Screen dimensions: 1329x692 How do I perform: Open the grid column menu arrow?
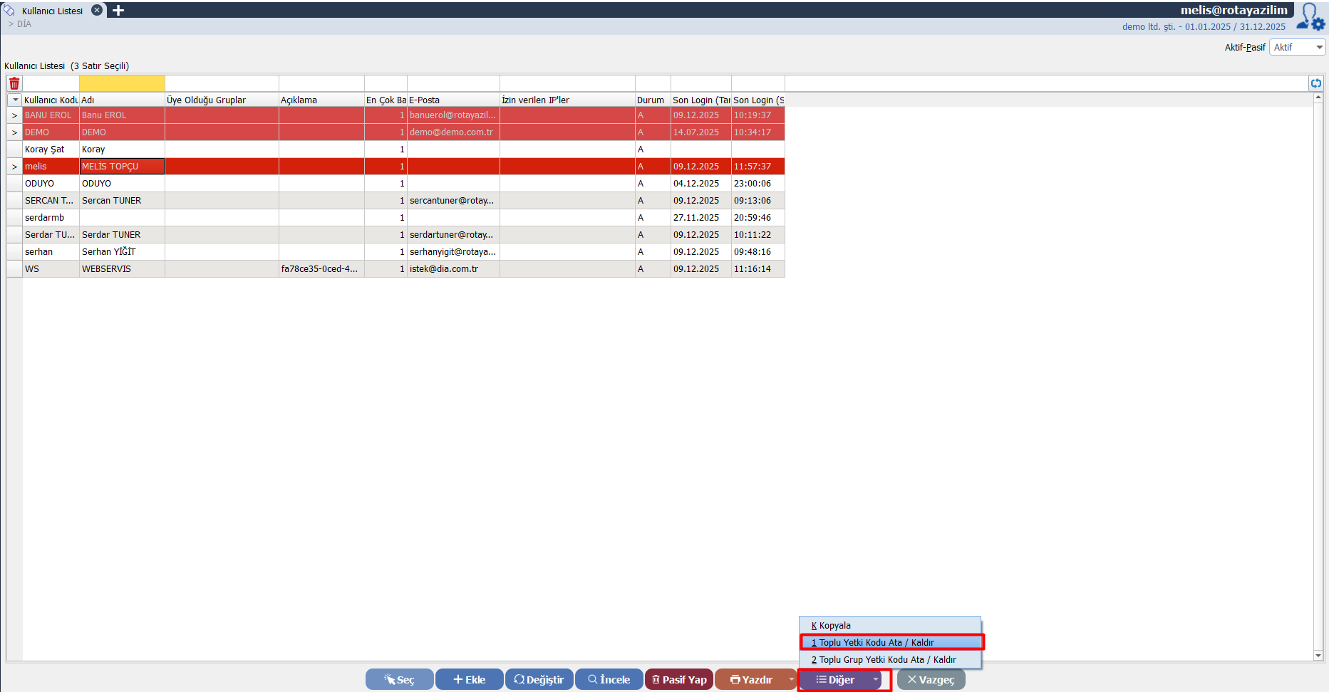click(15, 100)
